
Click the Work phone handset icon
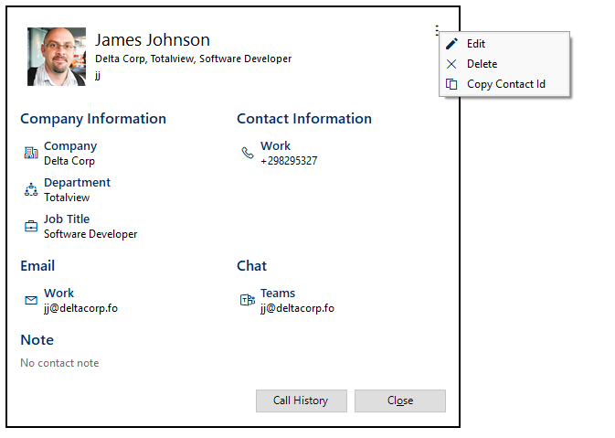click(248, 153)
